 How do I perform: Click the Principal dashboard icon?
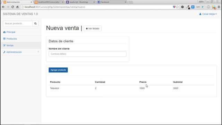4,32
